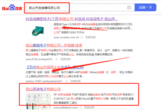Open image search via camera icon
162x112 pixels.
click(129, 7)
